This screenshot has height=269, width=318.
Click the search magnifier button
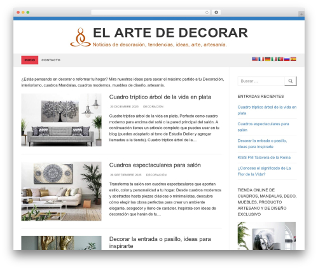click(291, 81)
